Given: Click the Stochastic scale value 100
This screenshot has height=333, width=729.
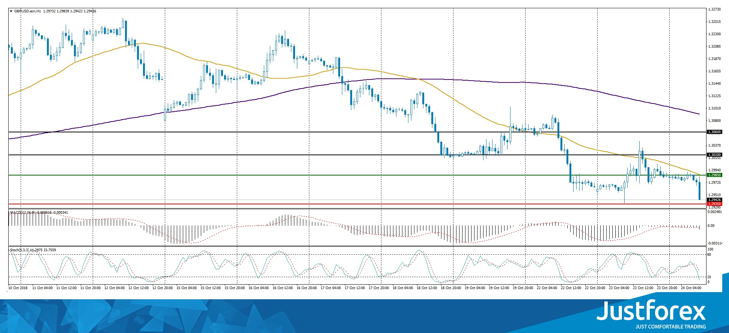Looking at the screenshot, I should click(x=710, y=249).
